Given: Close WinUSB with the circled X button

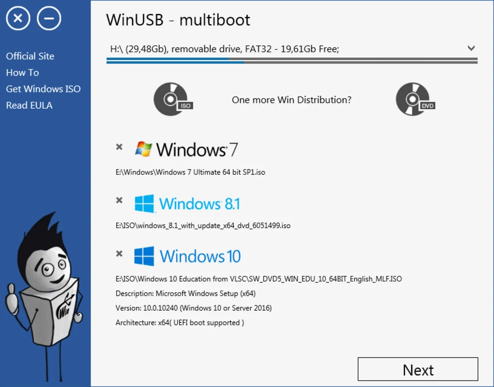Looking at the screenshot, I should [x=18, y=18].
